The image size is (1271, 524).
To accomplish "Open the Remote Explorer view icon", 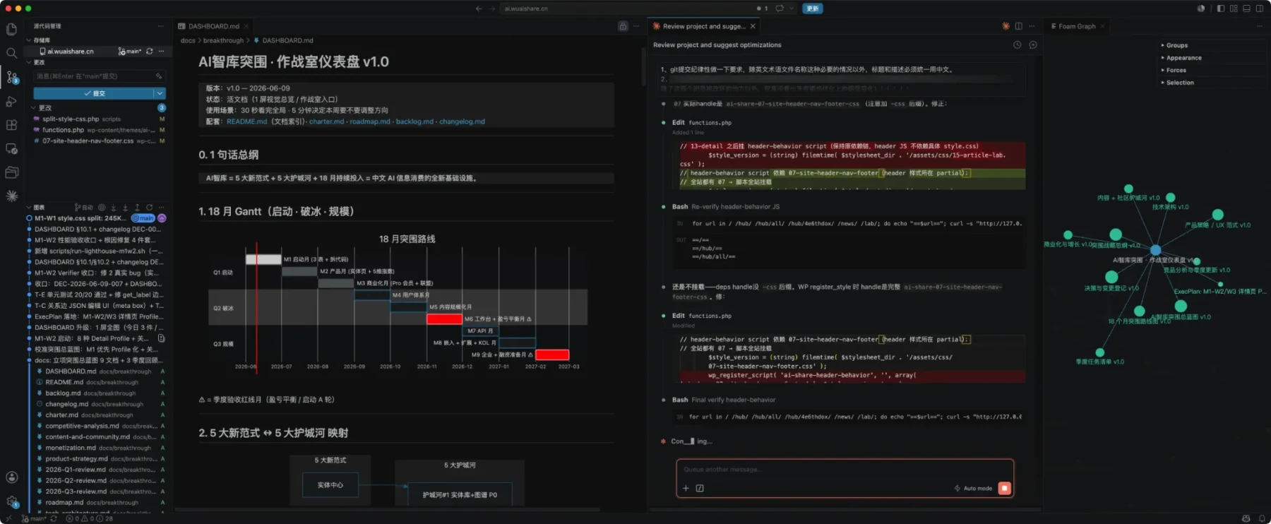I will point(11,149).
